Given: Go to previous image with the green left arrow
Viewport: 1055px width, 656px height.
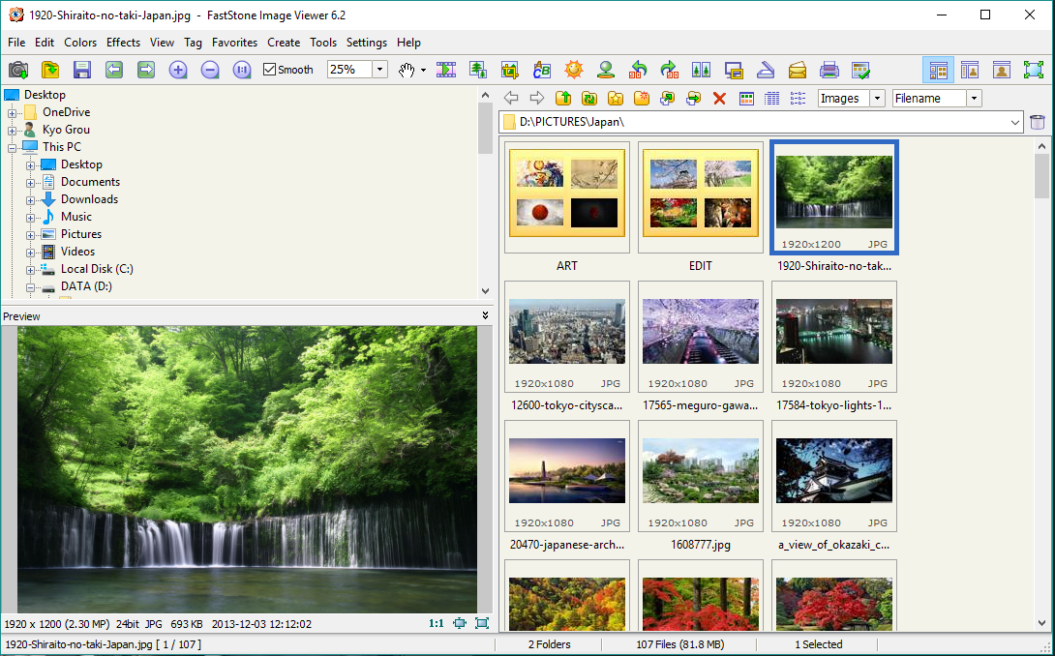Looking at the screenshot, I should click(x=113, y=70).
